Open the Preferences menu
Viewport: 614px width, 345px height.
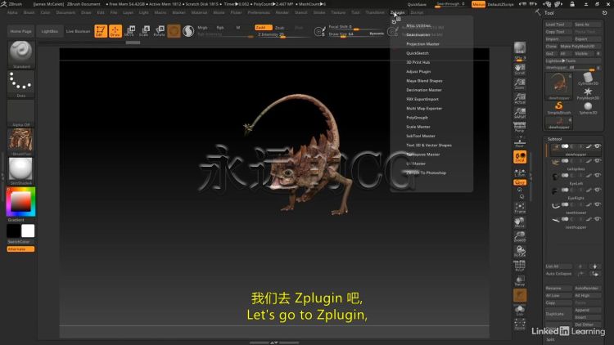coord(259,12)
